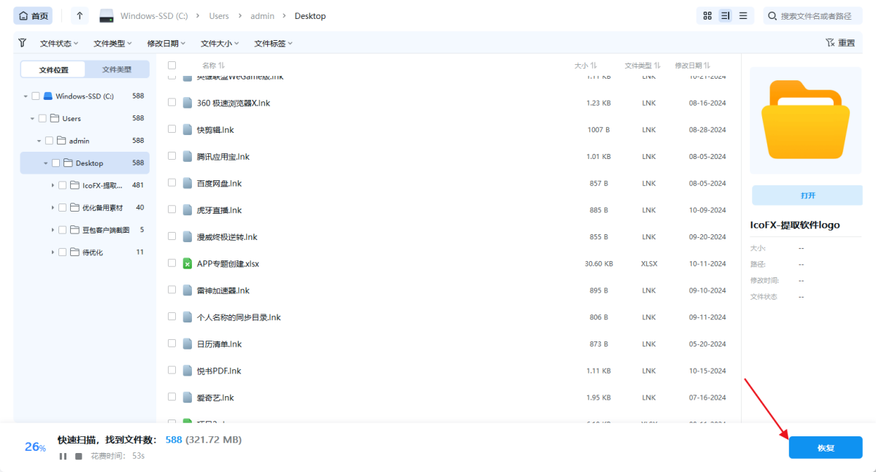Viewport: 876px width, 472px height.
Task: Click the 26% scan progress indicator
Action: tap(36, 447)
